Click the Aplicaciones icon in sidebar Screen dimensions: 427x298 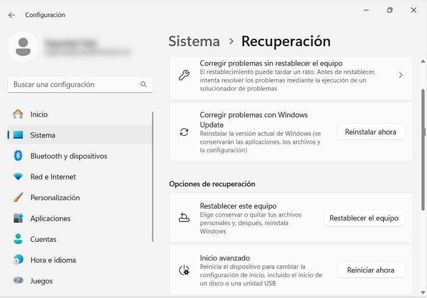[18, 218]
